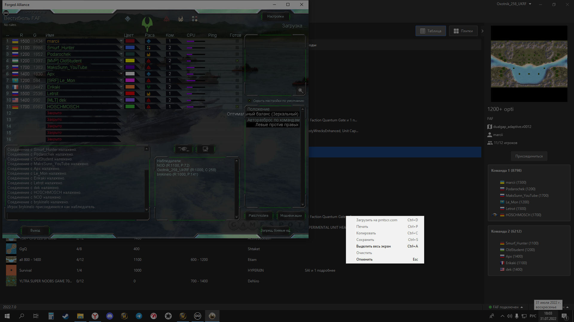Toggle hide default settings checkbox
The height and width of the screenshot is (322, 574).
(x=249, y=101)
